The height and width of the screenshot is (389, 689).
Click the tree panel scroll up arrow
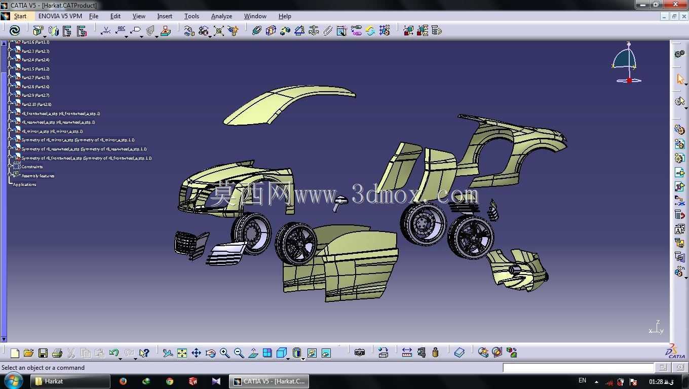(x=4, y=43)
